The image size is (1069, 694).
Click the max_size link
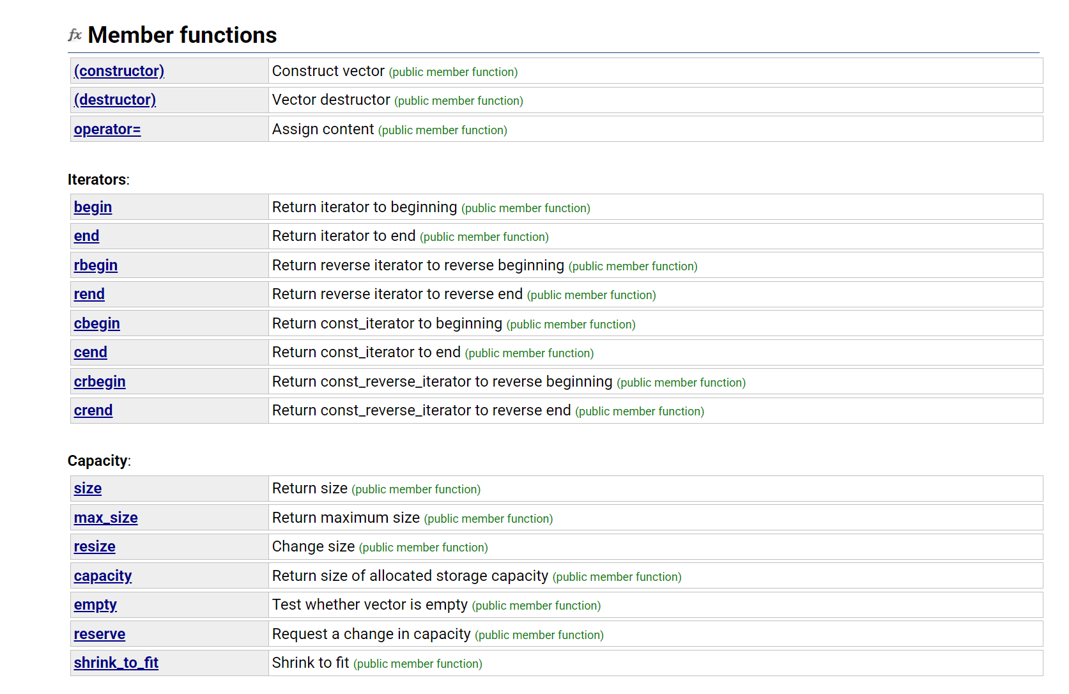pyautogui.click(x=106, y=518)
